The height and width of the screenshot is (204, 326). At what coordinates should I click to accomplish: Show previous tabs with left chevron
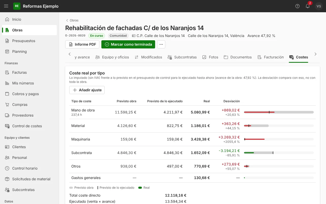(x=70, y=54)
